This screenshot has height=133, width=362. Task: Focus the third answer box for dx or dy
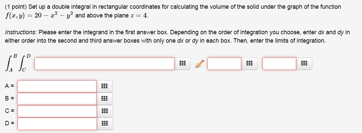point(279,63)
